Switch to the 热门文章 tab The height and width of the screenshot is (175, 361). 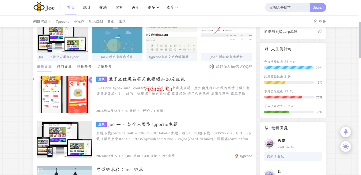point(64,67)
